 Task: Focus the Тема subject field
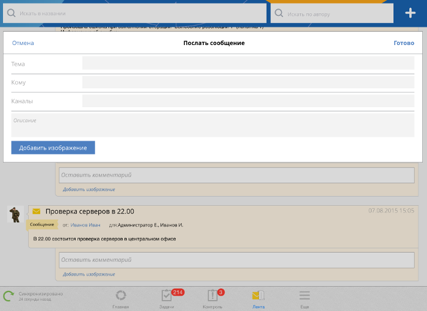248,63
